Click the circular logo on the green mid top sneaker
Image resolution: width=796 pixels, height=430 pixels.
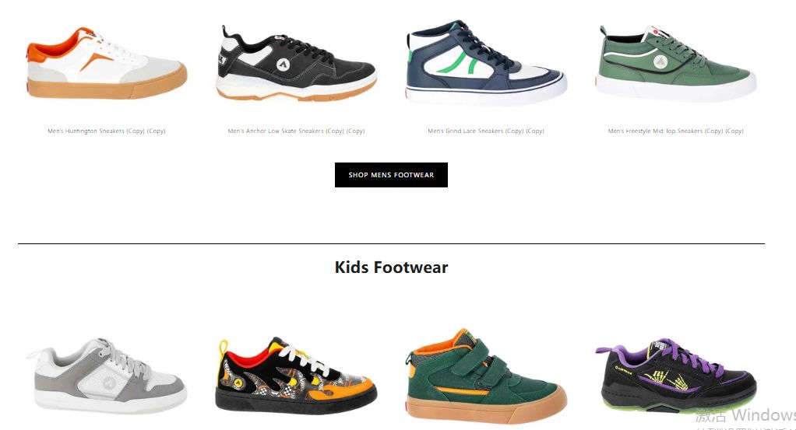pyautogui.click(x=660, y=62)
